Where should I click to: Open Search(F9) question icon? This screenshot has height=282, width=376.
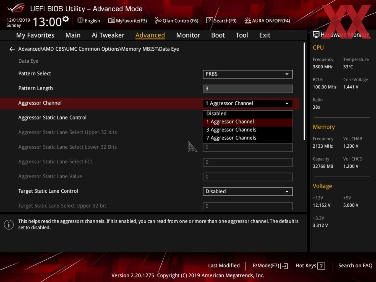(209, 20)
